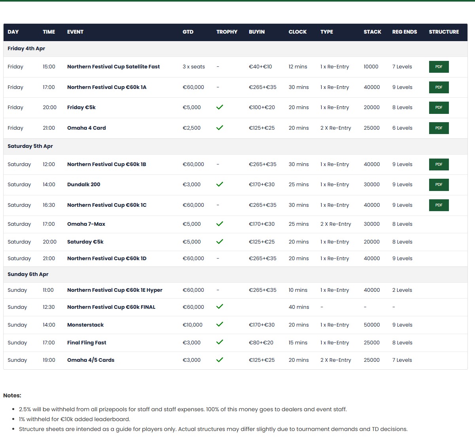Click €10,000 guarantee in Monsterstack row
Screen dimensions: 475x448
click(x=193, y=325)
